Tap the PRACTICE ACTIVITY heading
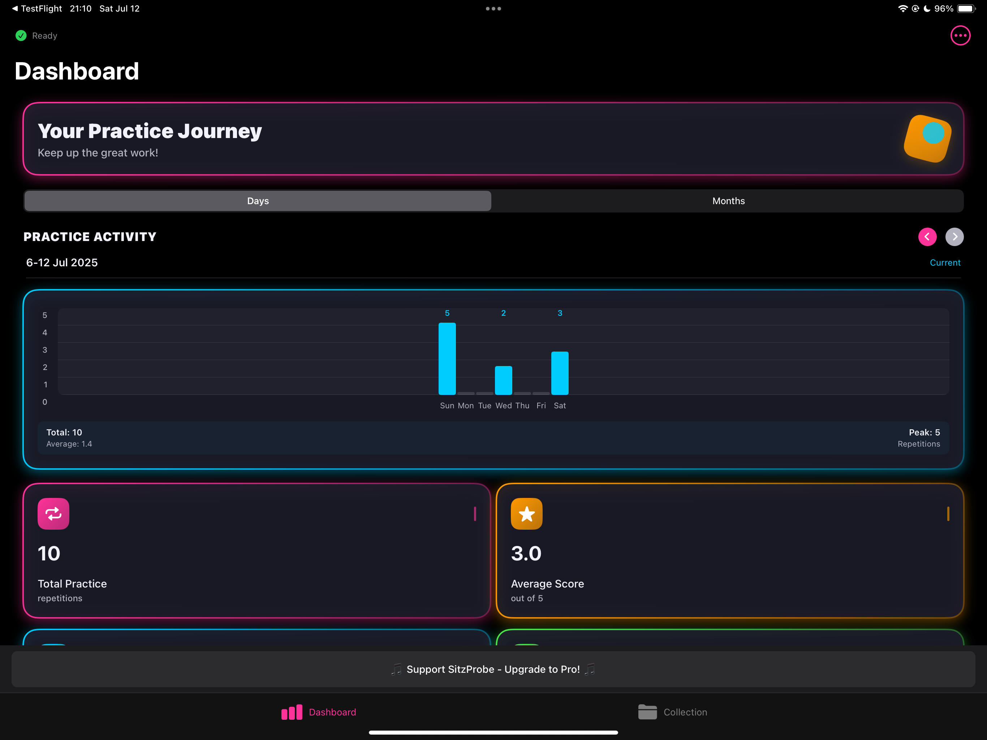Screen dimensions: 987x740 (90, 237)
